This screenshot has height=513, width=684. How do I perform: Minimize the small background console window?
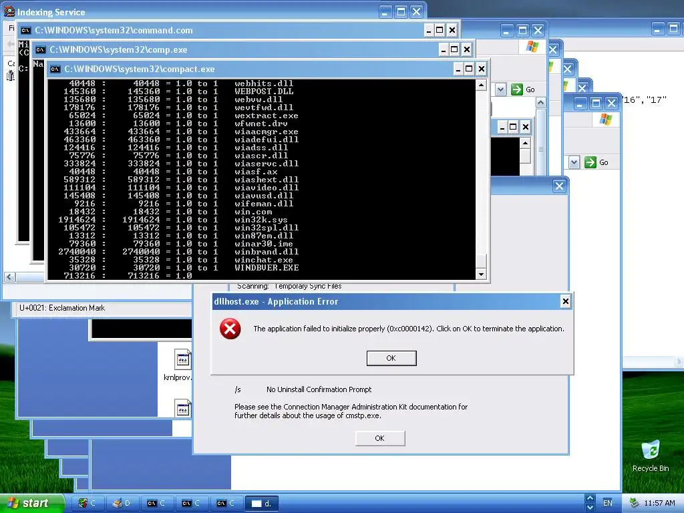coord(502,127)
